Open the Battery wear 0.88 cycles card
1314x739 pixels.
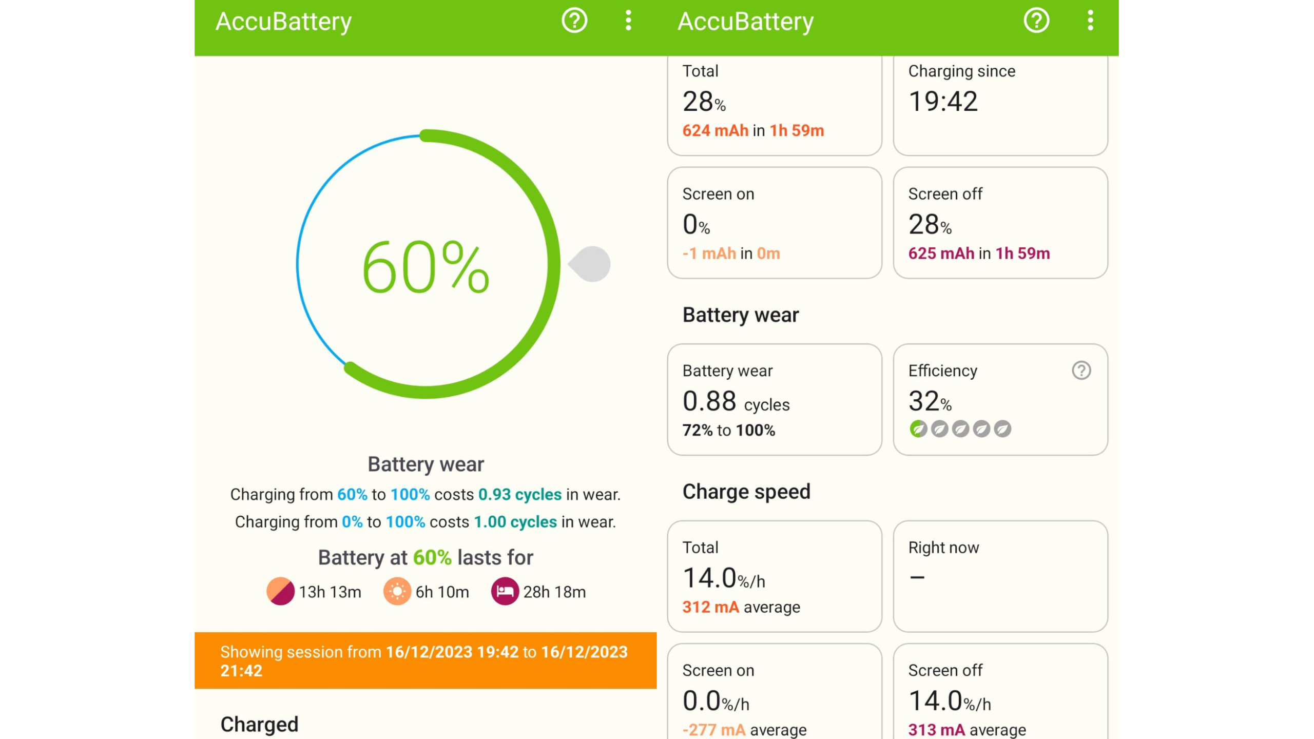click(x=774, y=399)
